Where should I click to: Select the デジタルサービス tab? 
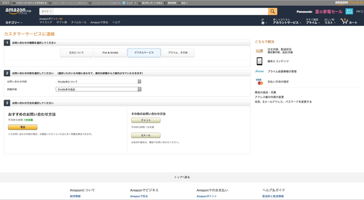(x=144, y=53)
